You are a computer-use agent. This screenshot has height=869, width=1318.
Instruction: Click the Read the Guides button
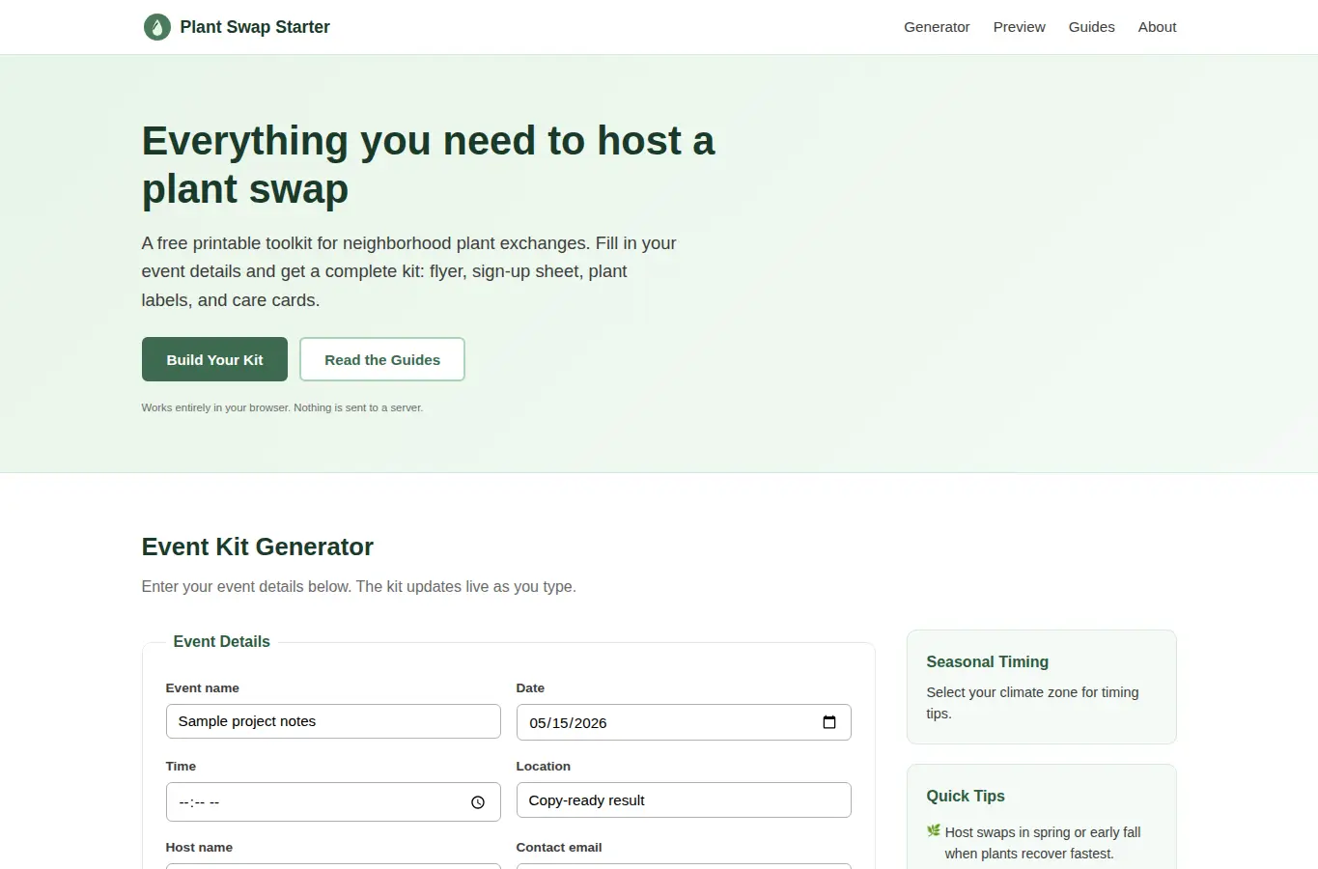(382, 359)
